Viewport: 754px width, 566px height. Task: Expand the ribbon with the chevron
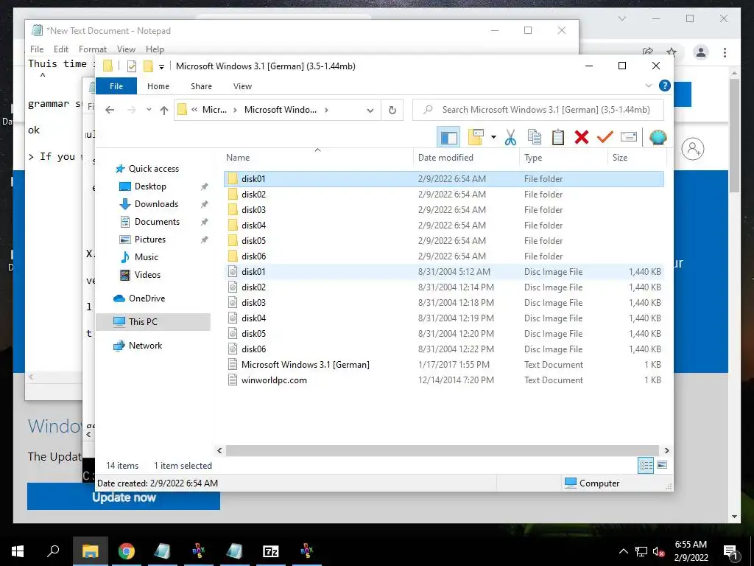coord(648,85)
